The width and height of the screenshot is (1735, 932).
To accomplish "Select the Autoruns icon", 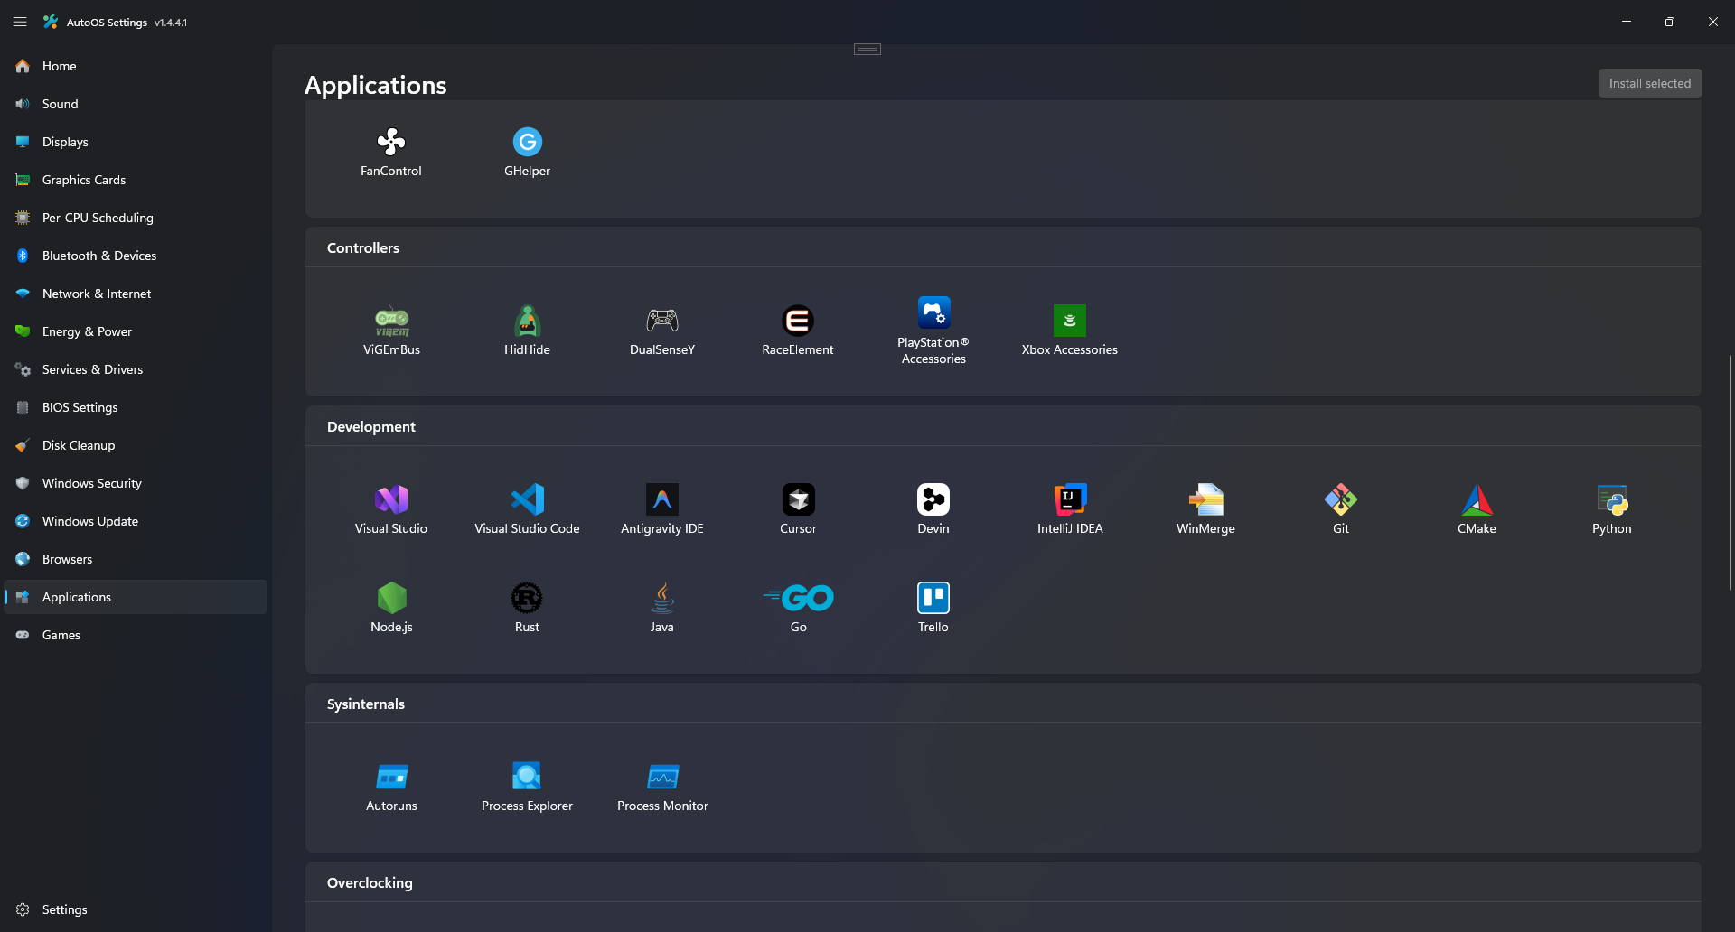I will tap(392, 777).
